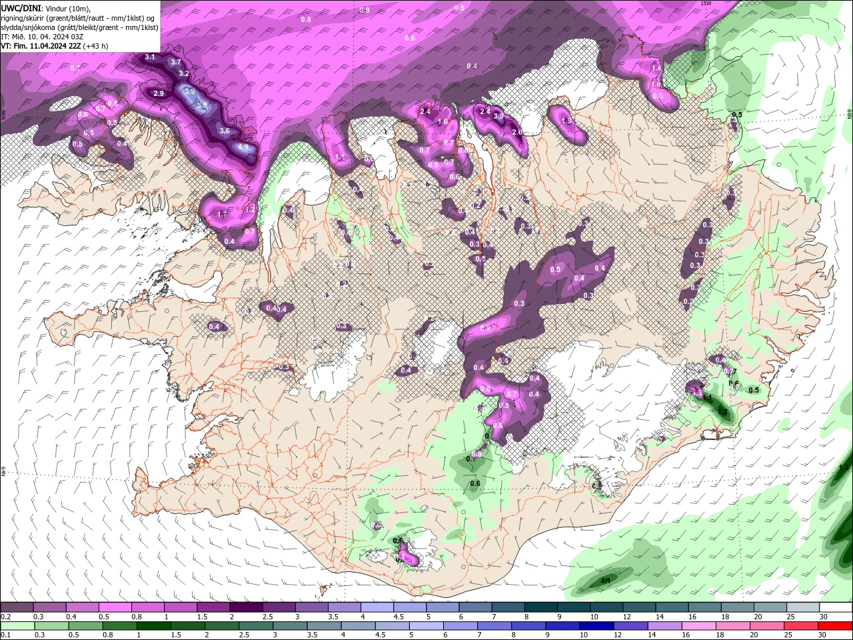Pick upper legend swatch between 0.8 and 1

[x=147, y=607]
